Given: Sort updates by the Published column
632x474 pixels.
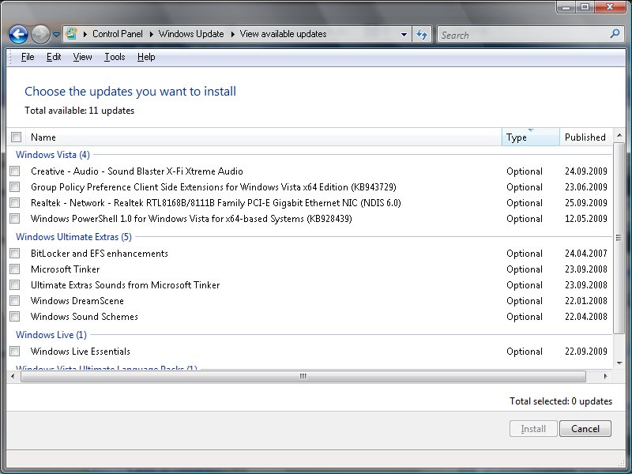Looking at the screenshot, I should [586, 137].
